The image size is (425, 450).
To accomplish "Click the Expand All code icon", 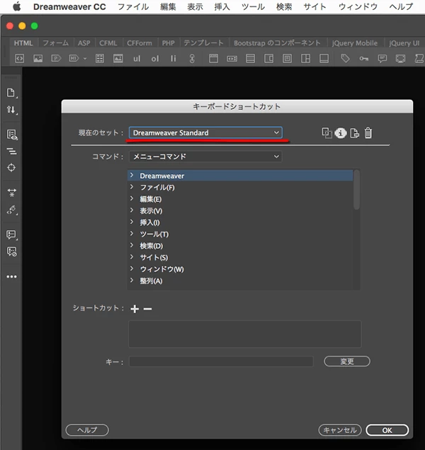I will [12, 192].
